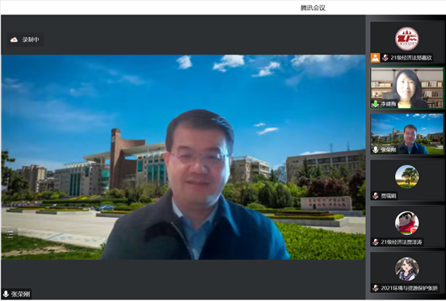
Task: Select the woman's bookshelf video thumbnail
Action: (x=406, y=88)
